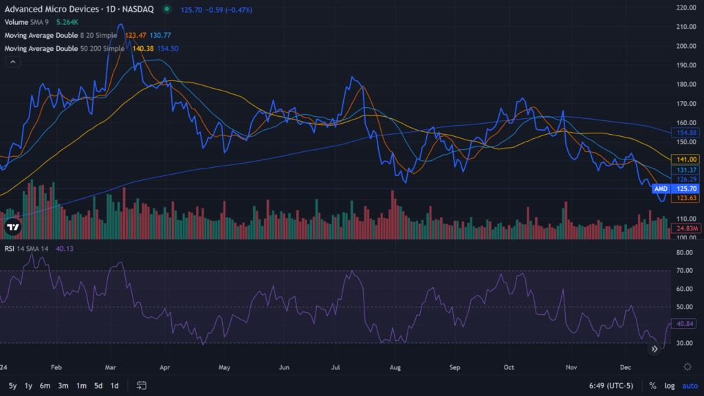Screen dimensions: 704x396
Task: Switch to the 6m time range
Action: tap(45, 386)
